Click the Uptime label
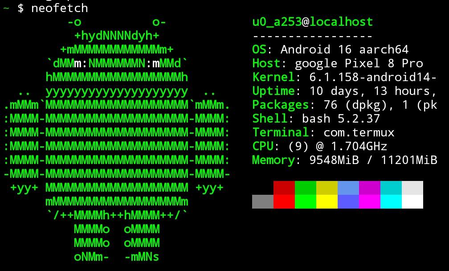 coord(273,91)
